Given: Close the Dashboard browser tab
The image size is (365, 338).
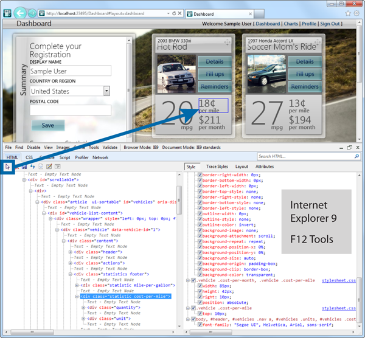Looking at the screenshot, I should [250, 14].
